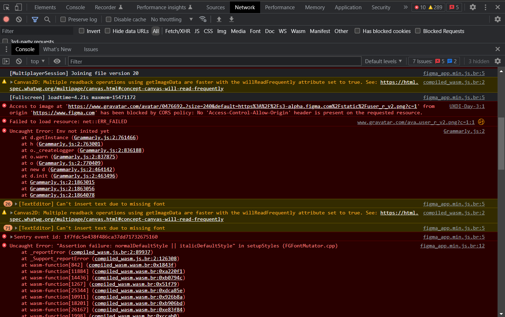Open the Issues drawer tab
The width and height of the screenshot is (505, 317).
pos(91,49)
